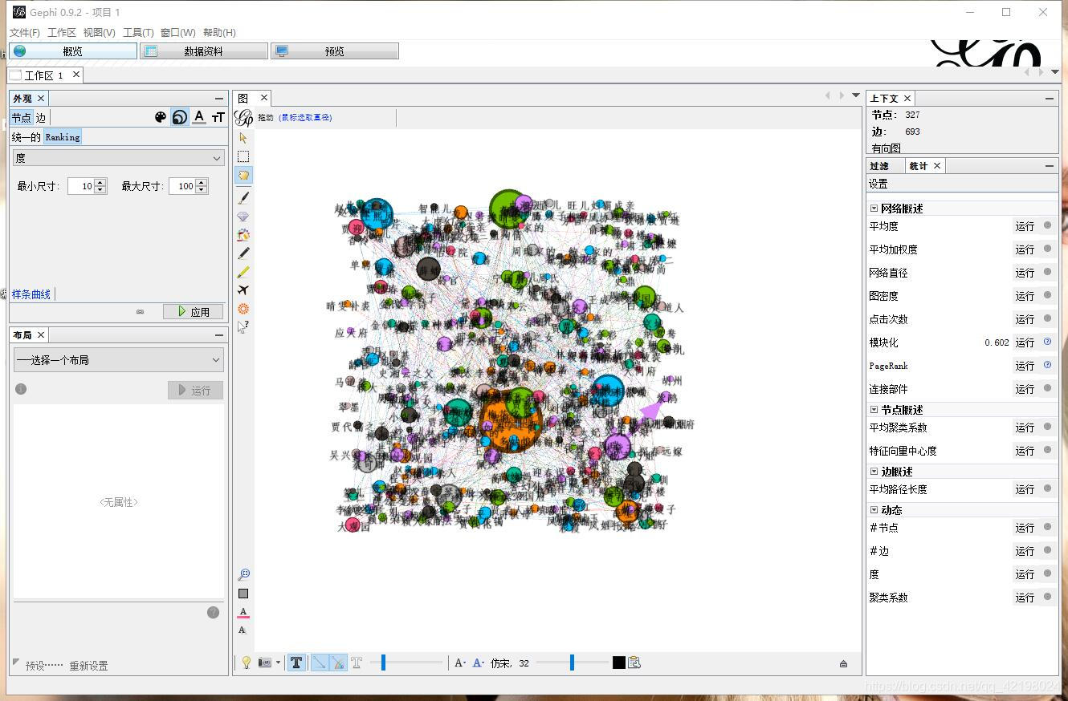Toggle show edge labels button

pos(357,663)
